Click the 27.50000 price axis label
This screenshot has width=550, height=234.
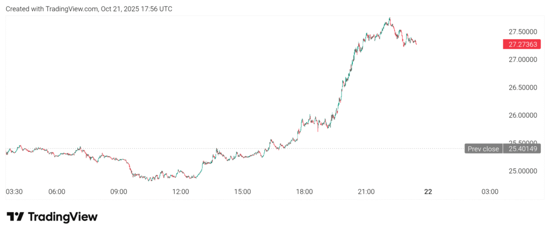pos(522,31)
